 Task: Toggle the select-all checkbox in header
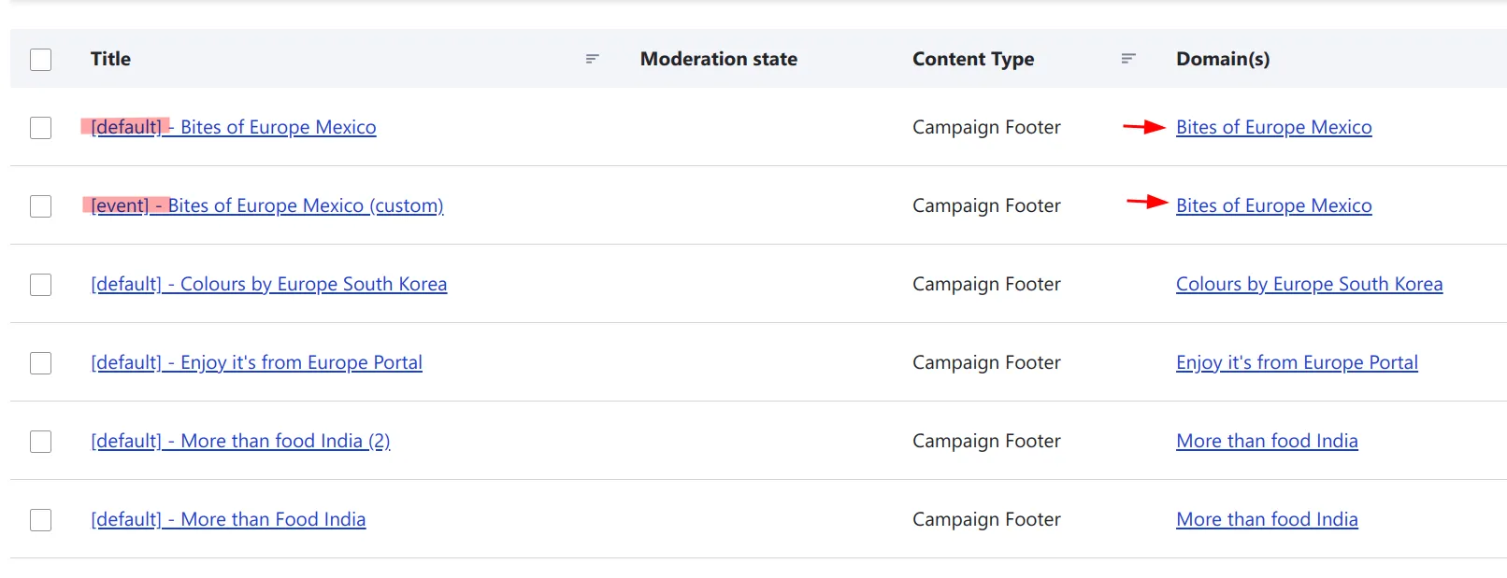40,60
